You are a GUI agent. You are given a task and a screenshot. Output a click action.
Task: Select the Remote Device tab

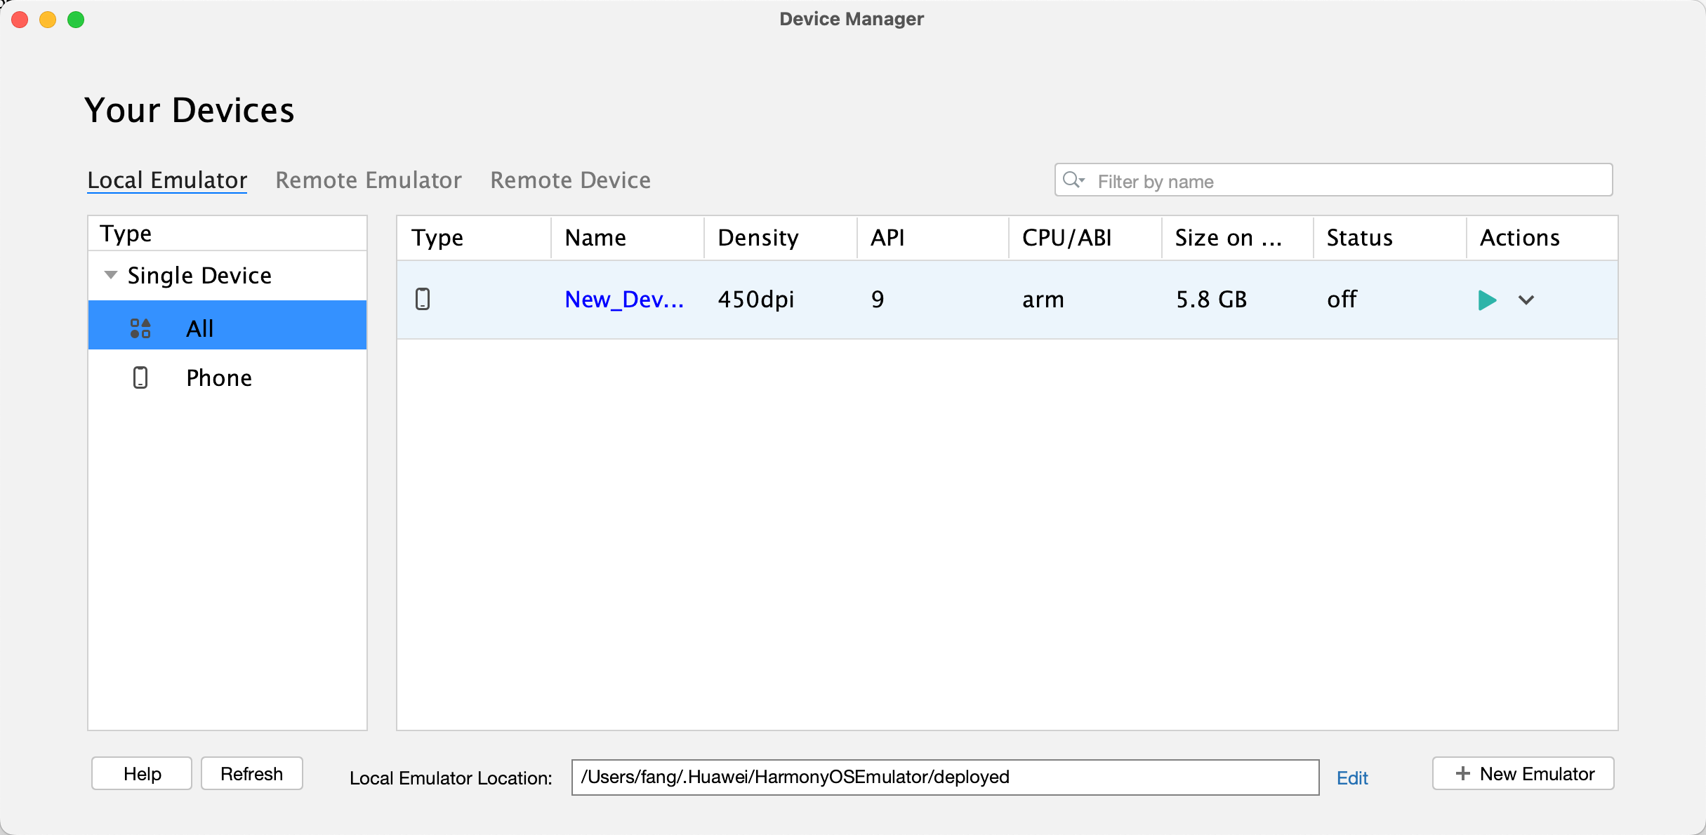(570, 180)
